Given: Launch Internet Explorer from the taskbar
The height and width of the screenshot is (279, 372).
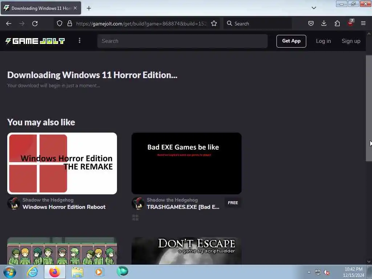Looking at the screenshot, I should [x=32, y=272].
